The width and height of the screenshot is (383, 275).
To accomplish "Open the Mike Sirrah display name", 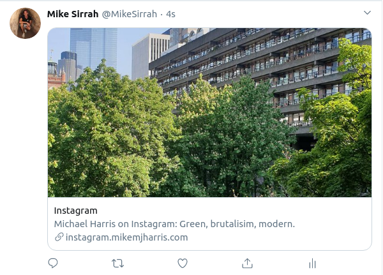I will coord(73,14).
